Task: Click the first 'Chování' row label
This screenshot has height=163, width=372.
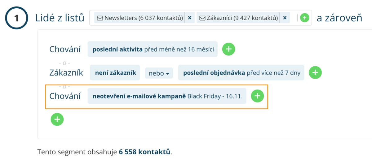Action: 65,49
